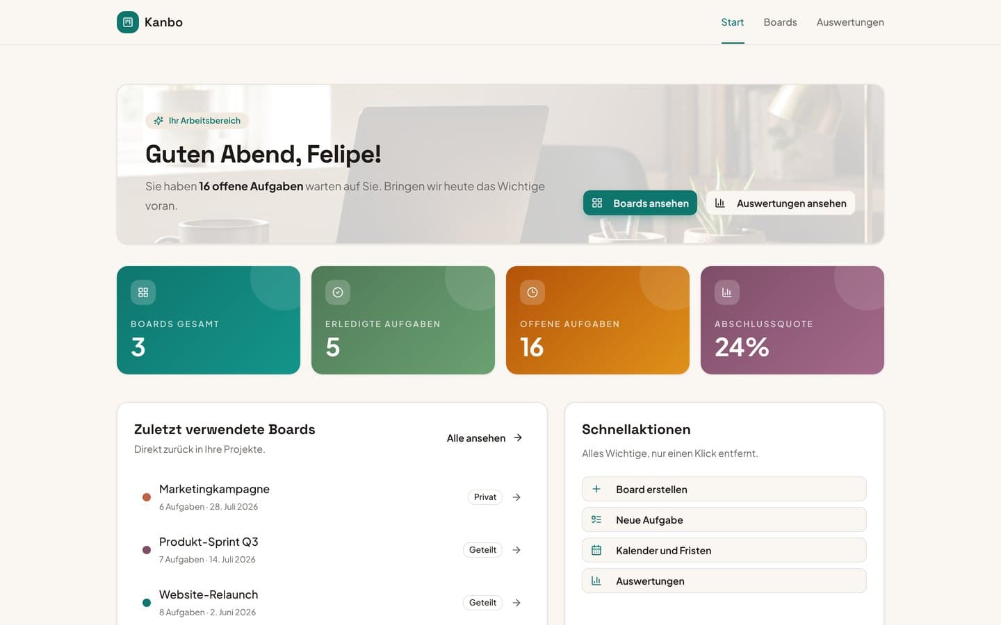Open the Auswertungen navigation tab

(850, 22)
